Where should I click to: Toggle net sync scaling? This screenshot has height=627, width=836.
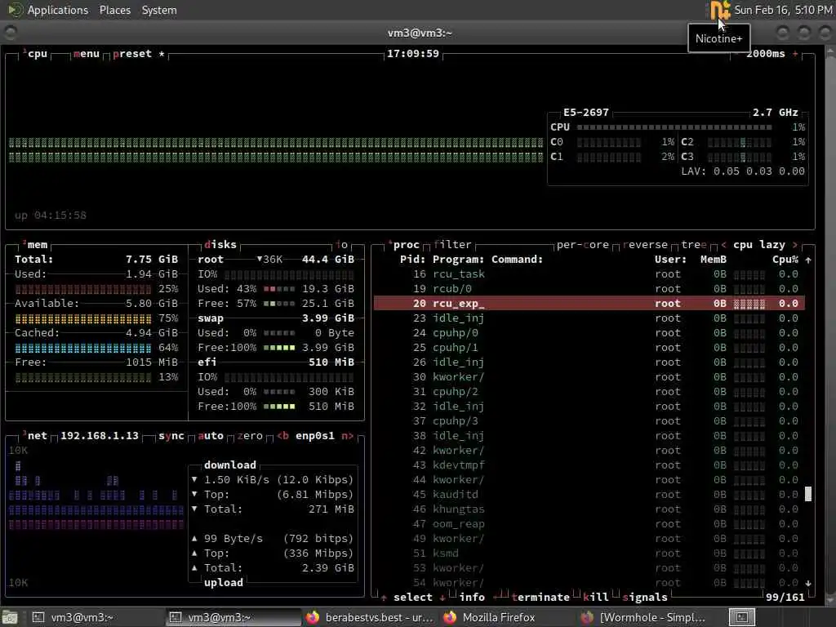click(x=171, y=436)
